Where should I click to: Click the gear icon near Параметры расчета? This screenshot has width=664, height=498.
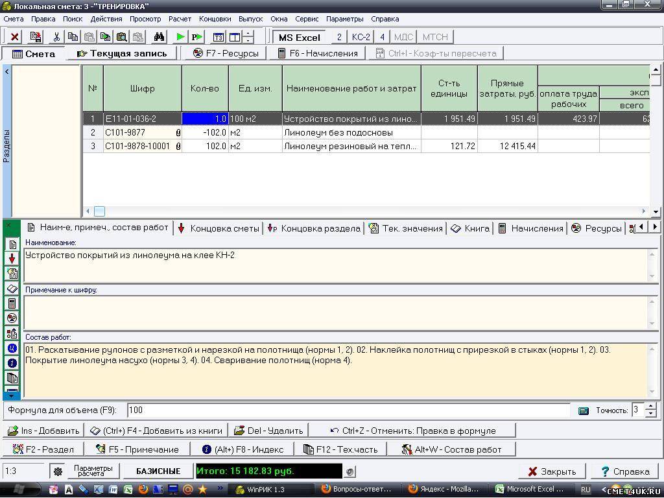pos(58,471)
